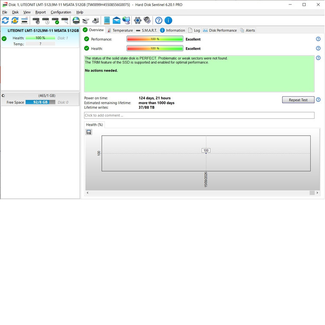This screenshot has width=325, height=325.
Task: Click the '37/88 TB' lifetime writes value
Action: click(x=146, y=107)
